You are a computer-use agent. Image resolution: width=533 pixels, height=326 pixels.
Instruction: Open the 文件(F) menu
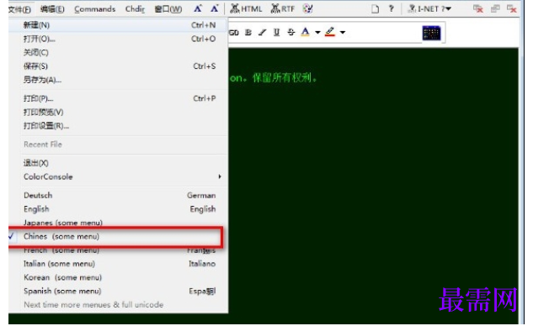pos(19,9)
